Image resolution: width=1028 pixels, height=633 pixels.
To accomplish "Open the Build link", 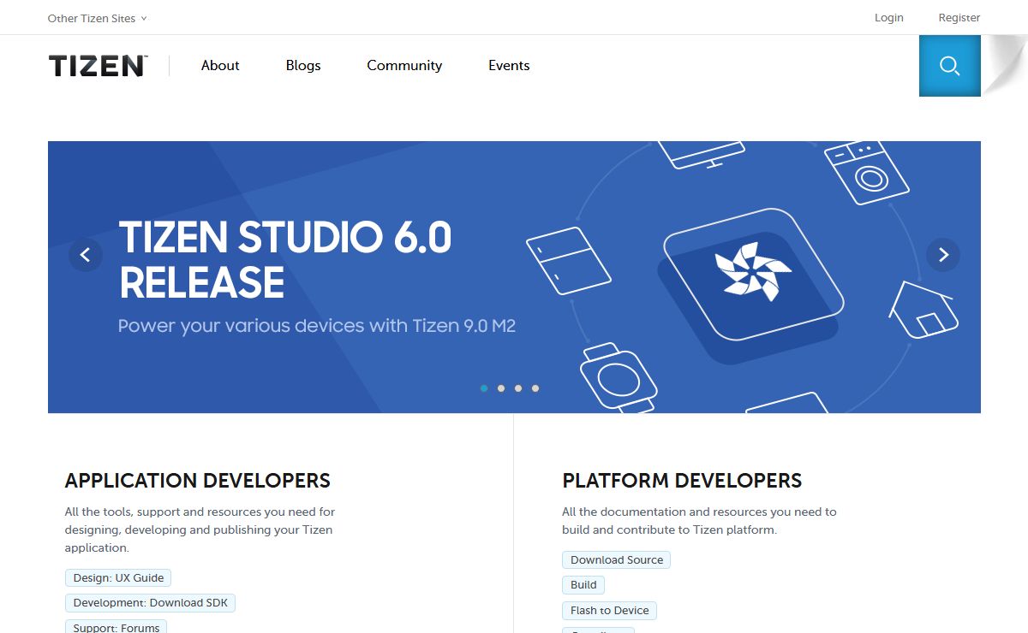I will point(583,585).
